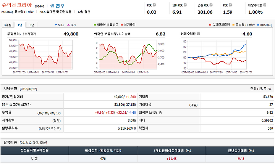
Task: Switch chart period to 3년 tab
Action: click(x=32, y=25)
